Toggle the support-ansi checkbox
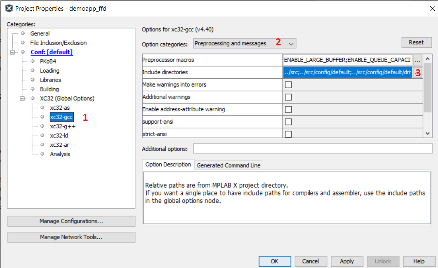Screen dimensions: 438x268 288,122
